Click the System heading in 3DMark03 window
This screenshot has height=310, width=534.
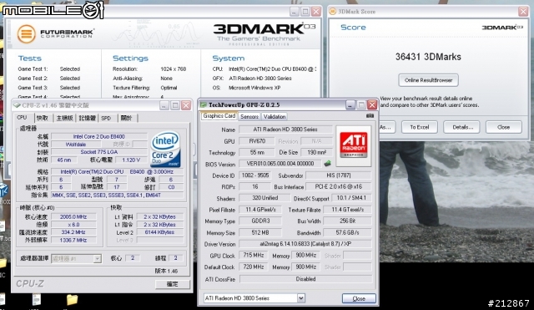point(228,58)
